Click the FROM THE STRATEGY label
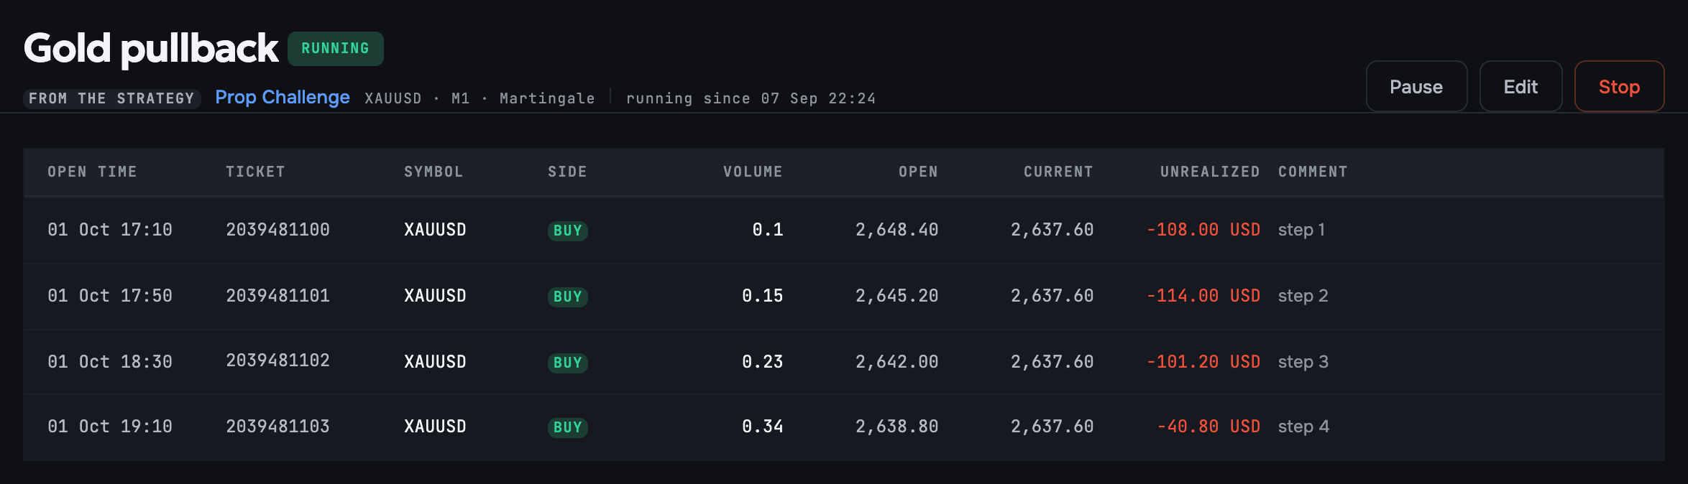The width and height of the screenshot is (1688, 484). tap(111, 98)
